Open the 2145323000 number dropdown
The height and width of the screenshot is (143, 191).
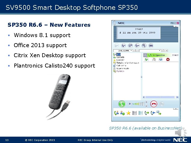click(x=131, y=51)
